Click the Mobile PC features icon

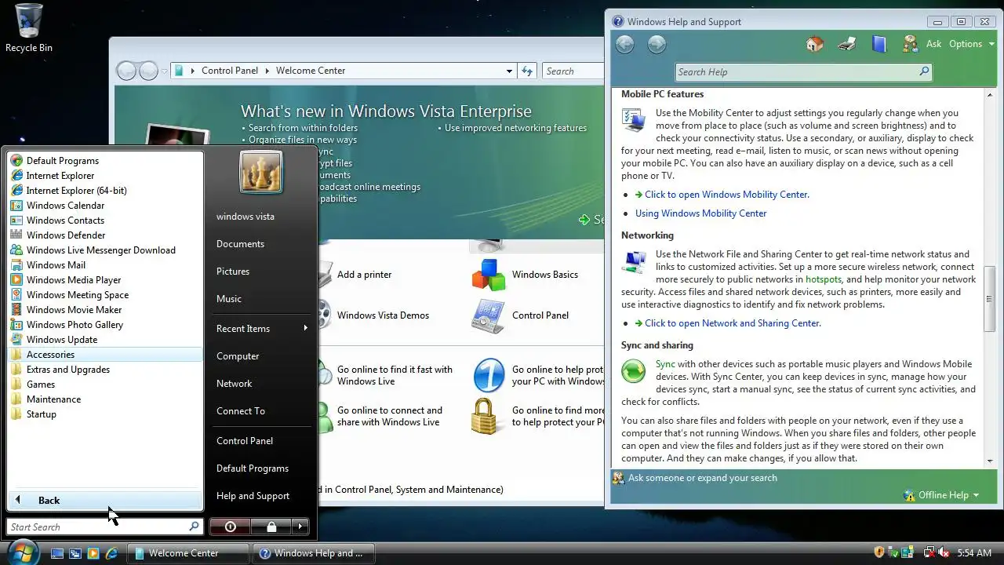(633, 119)
